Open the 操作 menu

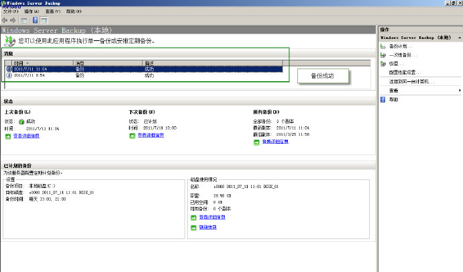[x=32, y=11]
